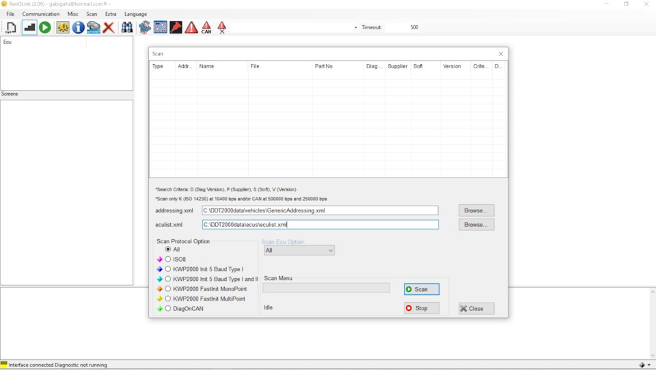The height and width of the screenshot is (371, 656).
Task: Expand the toolbar combo box before Timeout
Action: 355,27
